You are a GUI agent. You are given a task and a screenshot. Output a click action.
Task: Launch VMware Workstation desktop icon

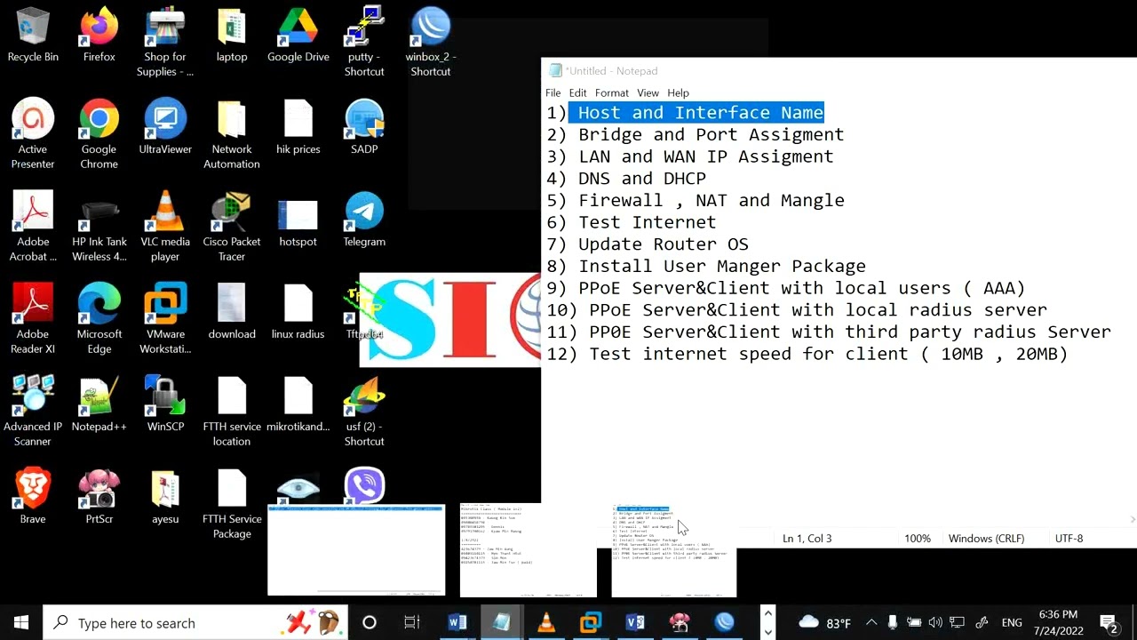(165, 318)
